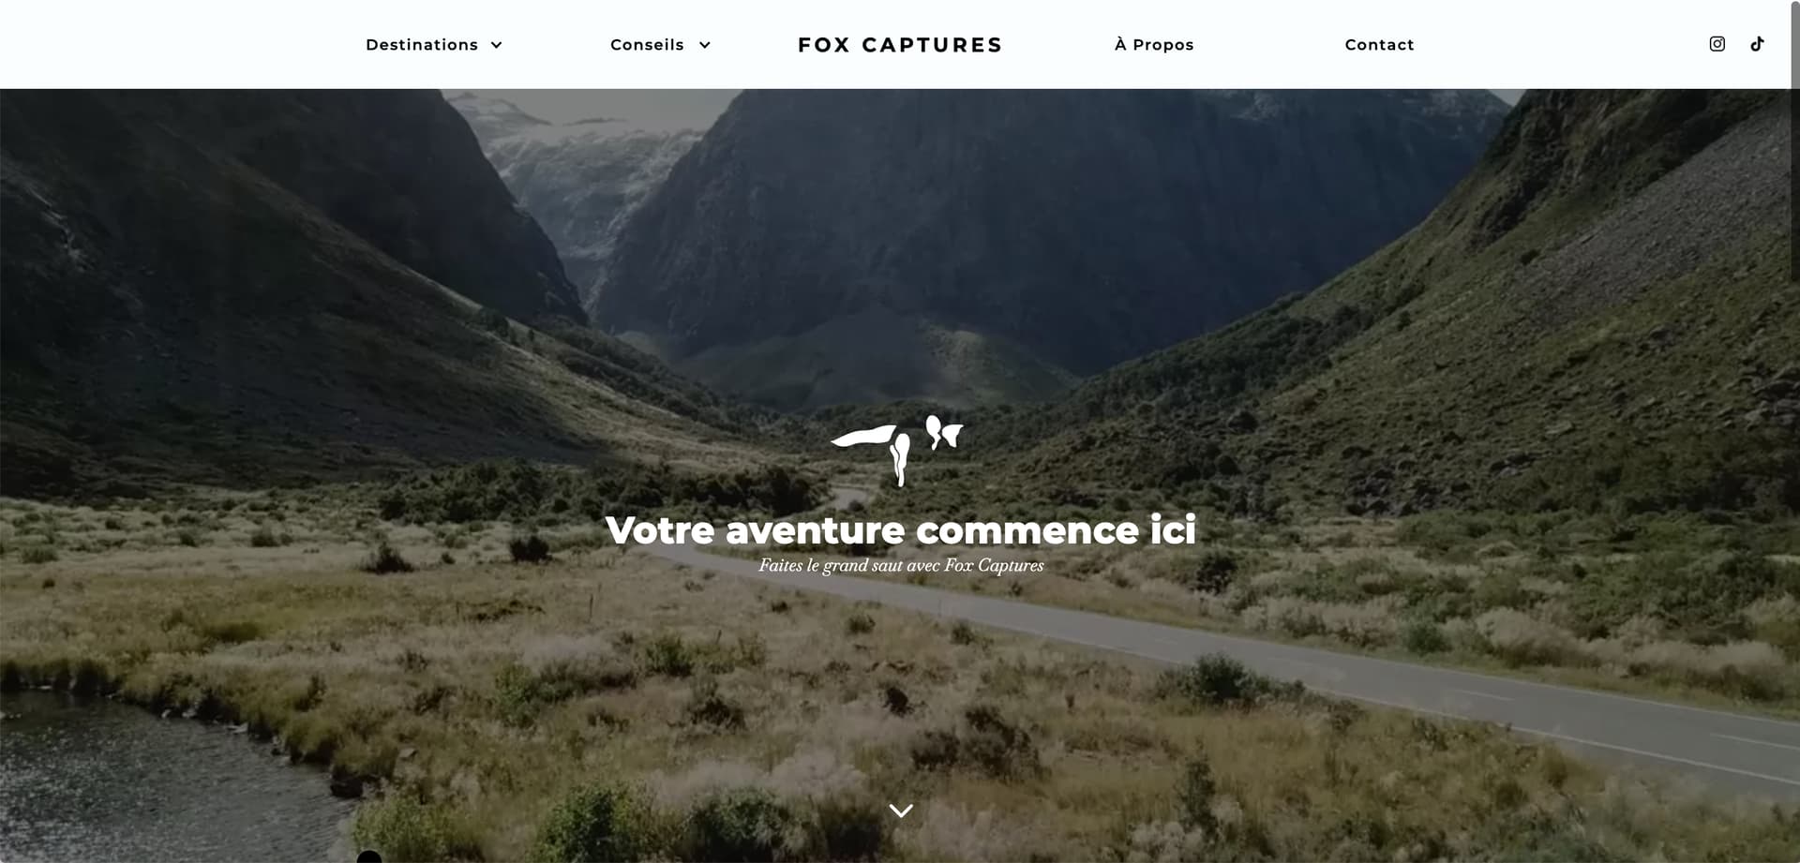
Task: Click the tagline Faites le grand saut
Action: pyautogui.click(x=901, y=566)
